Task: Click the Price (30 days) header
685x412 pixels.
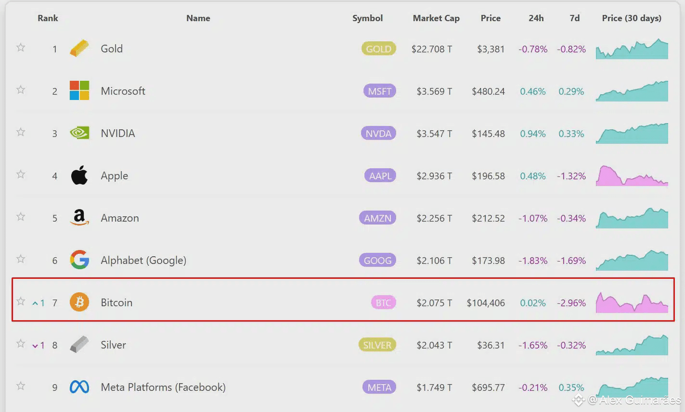Action: (632, 18)
